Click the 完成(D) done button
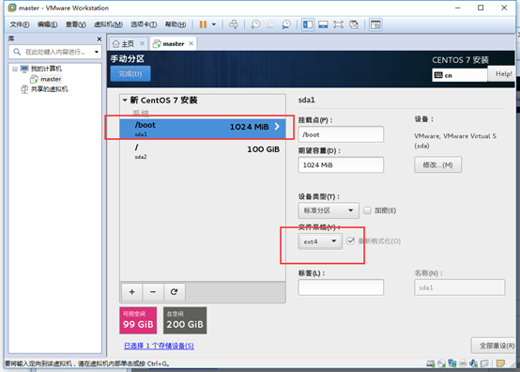The height and width of the screenshot is (372, 520). coord(130,73)
